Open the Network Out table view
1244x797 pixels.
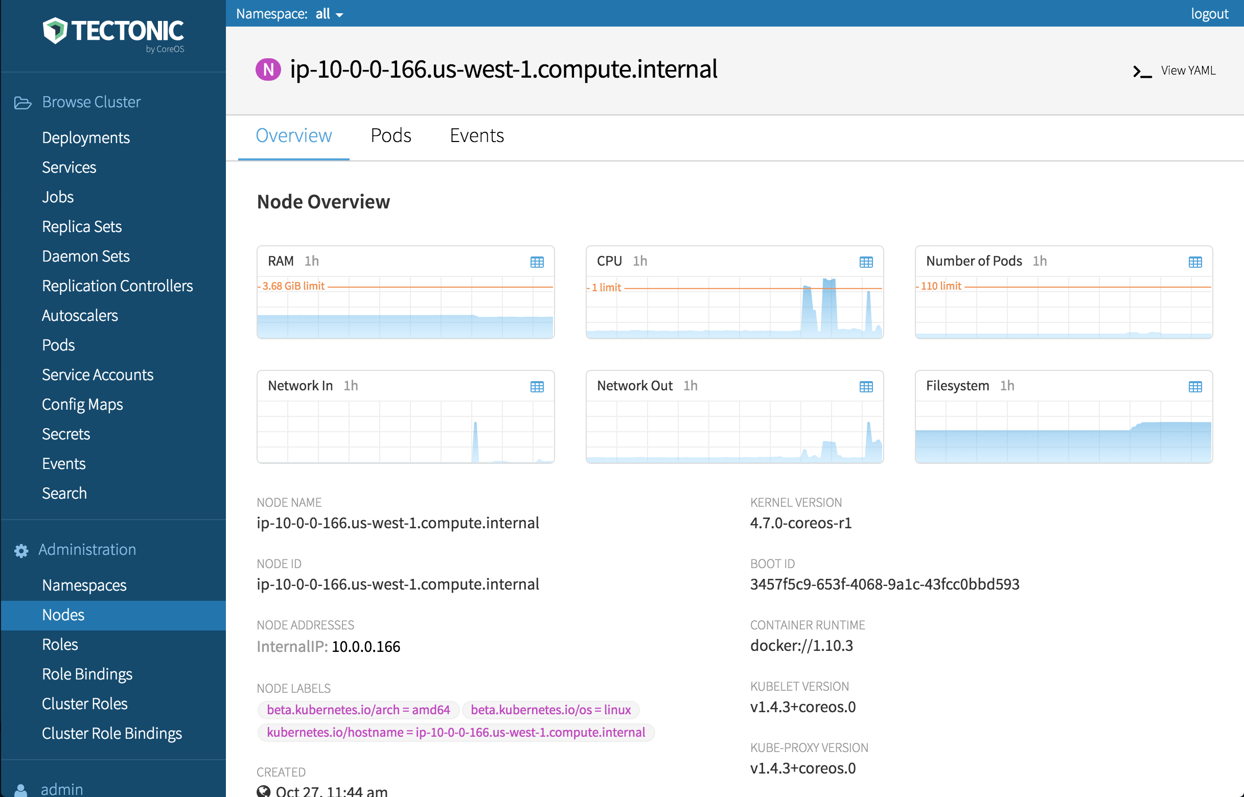(866, 386)
